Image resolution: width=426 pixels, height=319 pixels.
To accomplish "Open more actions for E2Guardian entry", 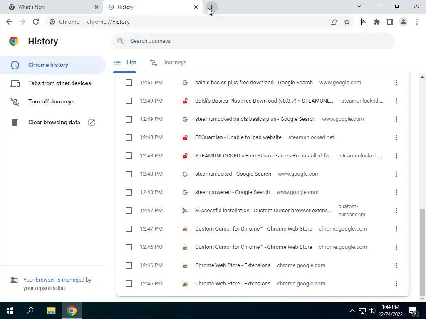I will click(396, 137).
